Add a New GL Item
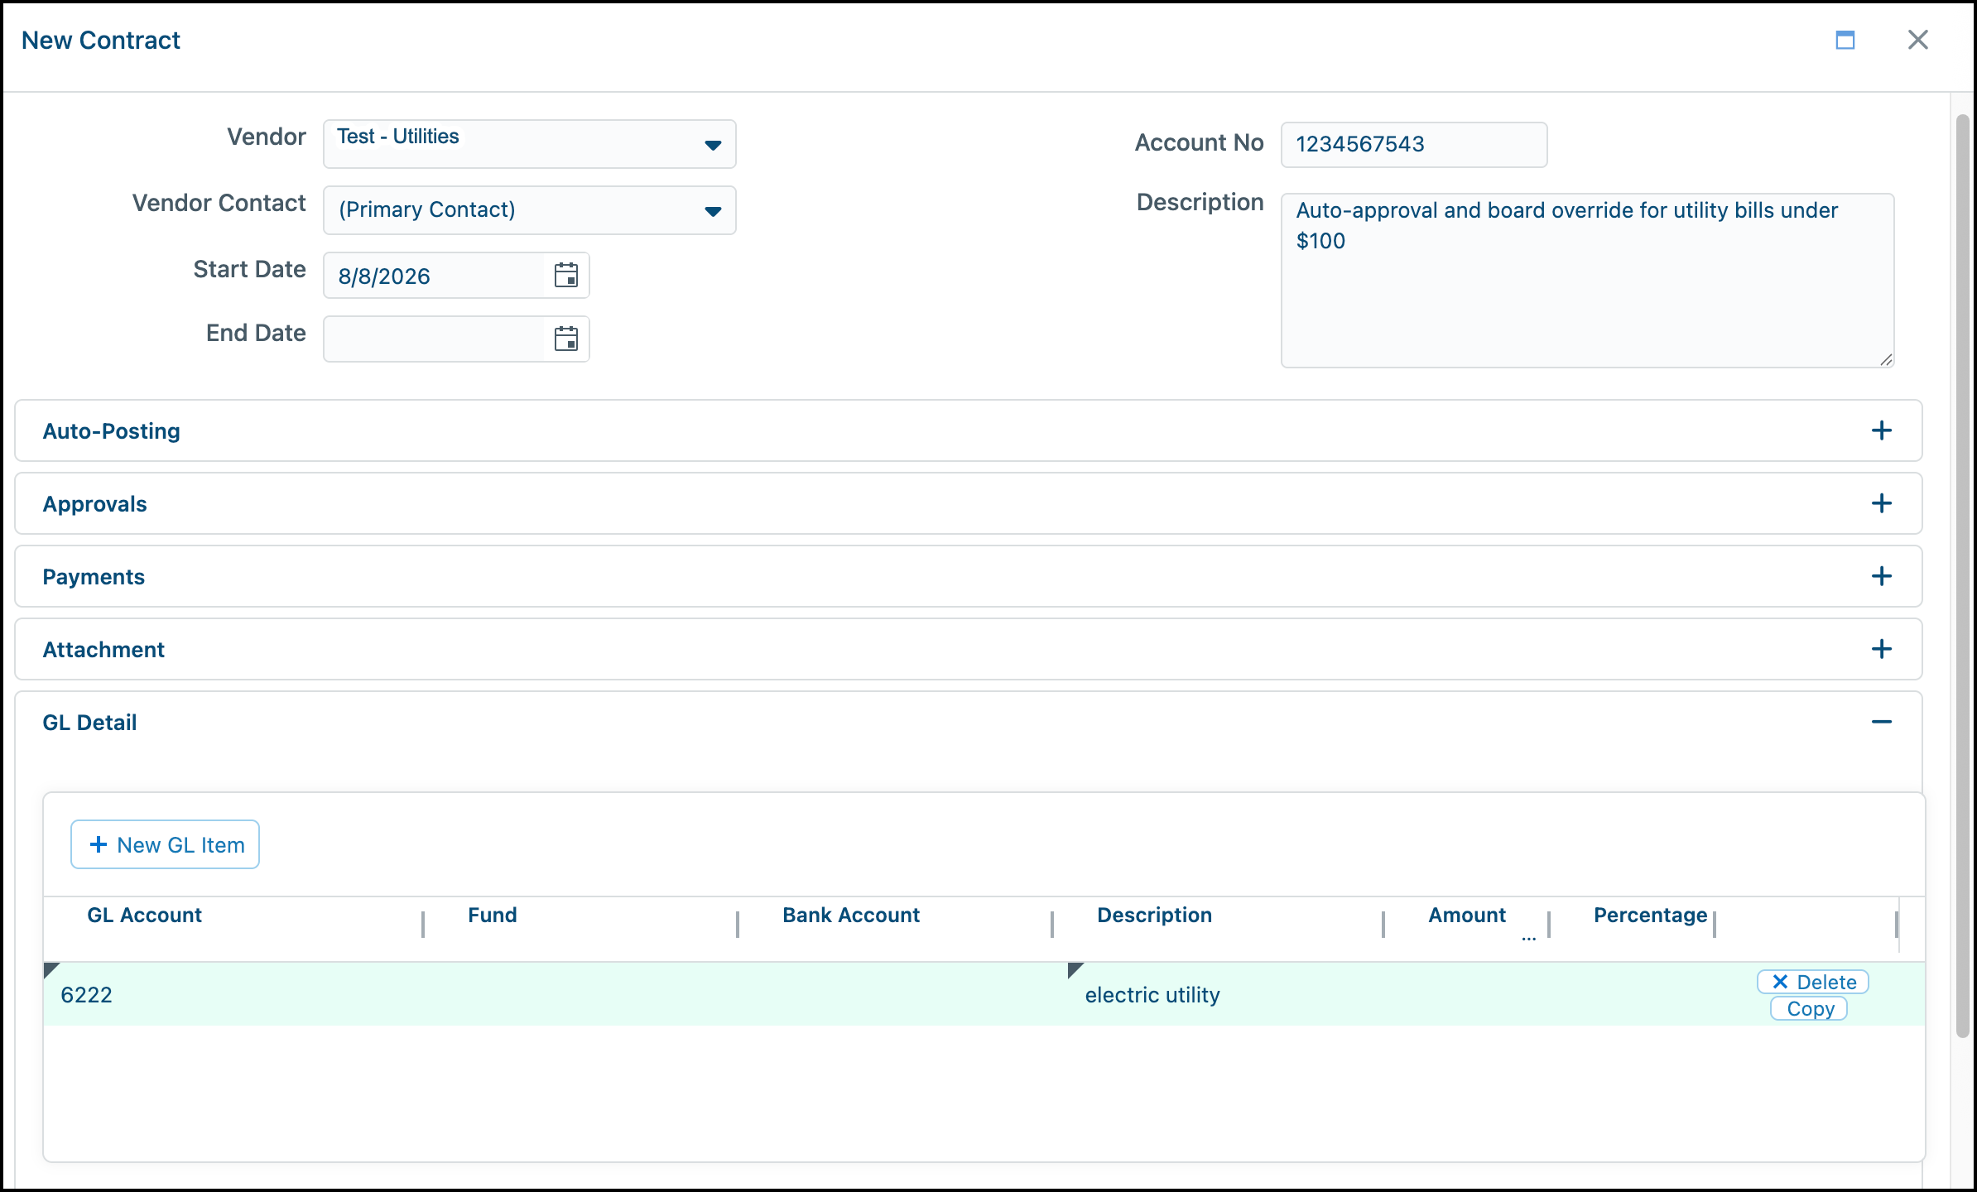 tap(166, 844)
